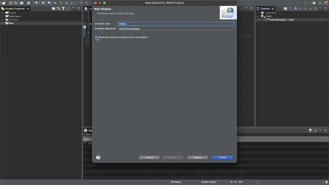This screenshot has height=185, width=329.
Task: Collapse All in Project Explorer toolbar
Action: [53, 9]
